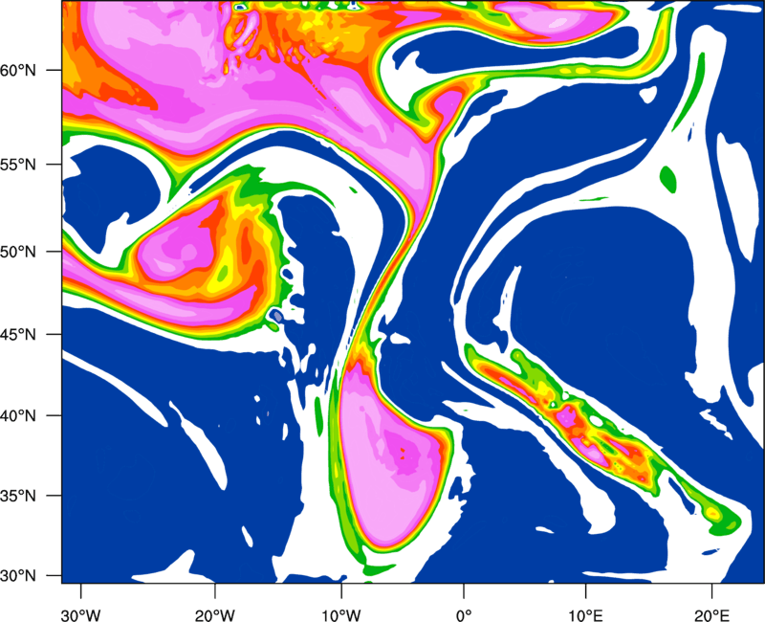Click the 10°E longitude label

click(x=585, y=615)
